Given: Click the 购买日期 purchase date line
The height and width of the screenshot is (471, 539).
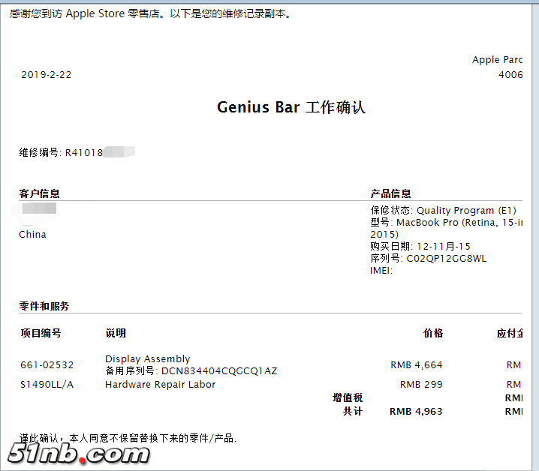Looking at the screenshot, I should (420, 247).
